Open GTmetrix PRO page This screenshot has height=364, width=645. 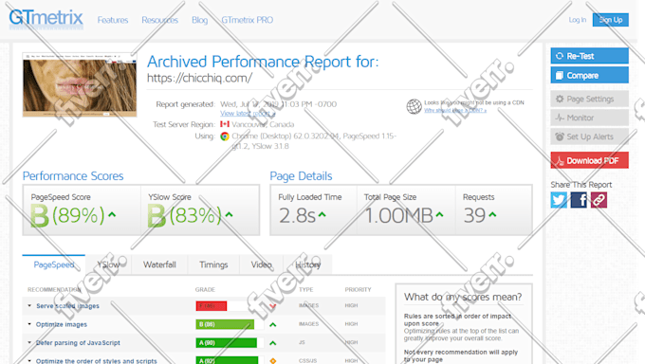[247, 20]
